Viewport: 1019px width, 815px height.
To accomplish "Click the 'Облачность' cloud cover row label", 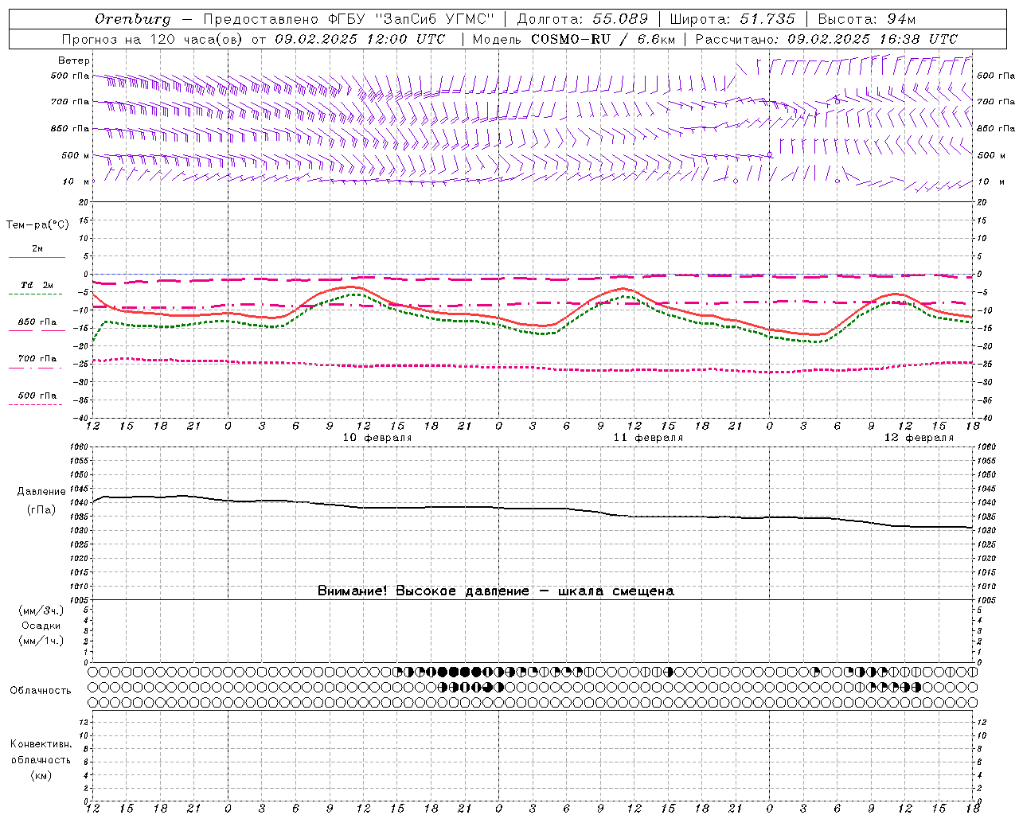I will 41,691.
